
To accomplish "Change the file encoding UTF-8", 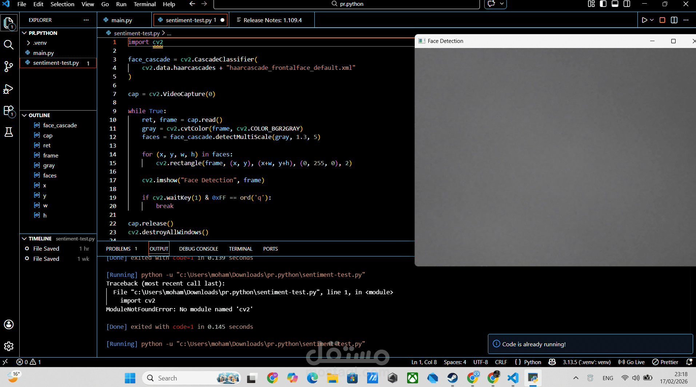I will click(481, 362).
